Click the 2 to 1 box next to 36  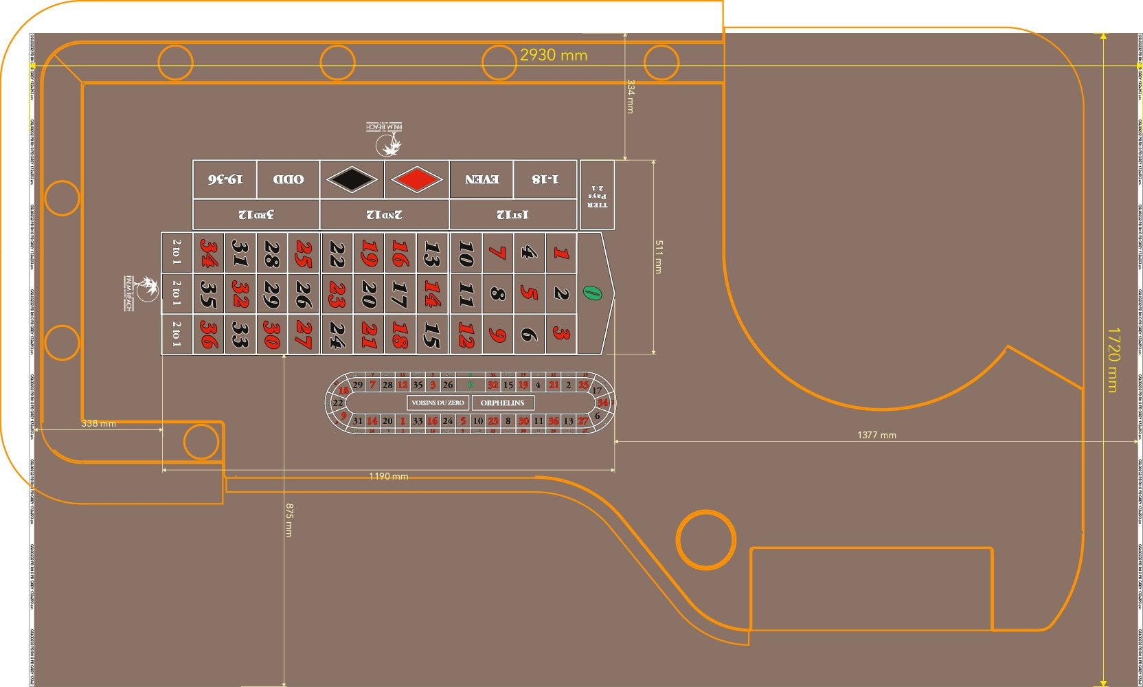click(x=177, y=335)
